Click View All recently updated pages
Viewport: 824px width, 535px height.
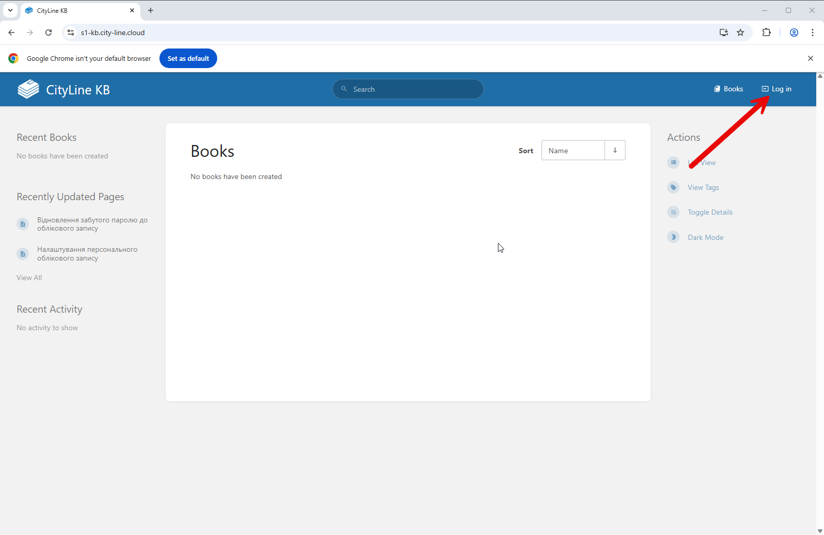click(x=29, y=278)
